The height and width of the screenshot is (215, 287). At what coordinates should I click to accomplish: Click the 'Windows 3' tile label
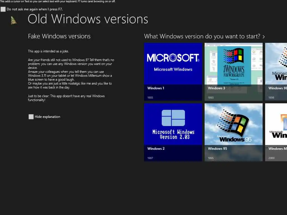(216, 88)
